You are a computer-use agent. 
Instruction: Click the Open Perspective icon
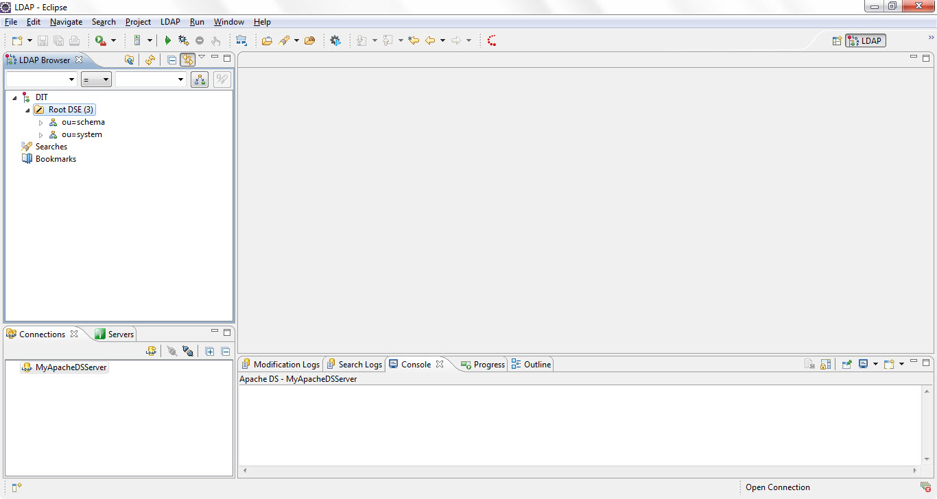(x=837, y=40)
